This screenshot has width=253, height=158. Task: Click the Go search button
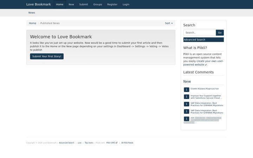[220, 33]
